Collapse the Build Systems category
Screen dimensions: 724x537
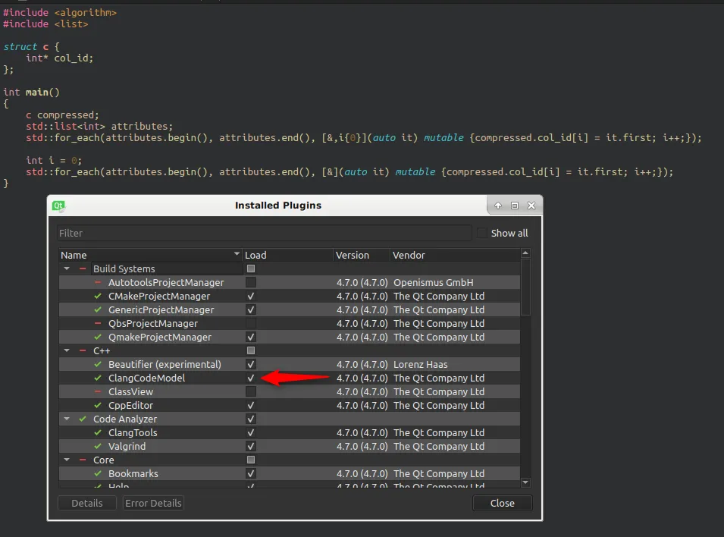(67, 268)
